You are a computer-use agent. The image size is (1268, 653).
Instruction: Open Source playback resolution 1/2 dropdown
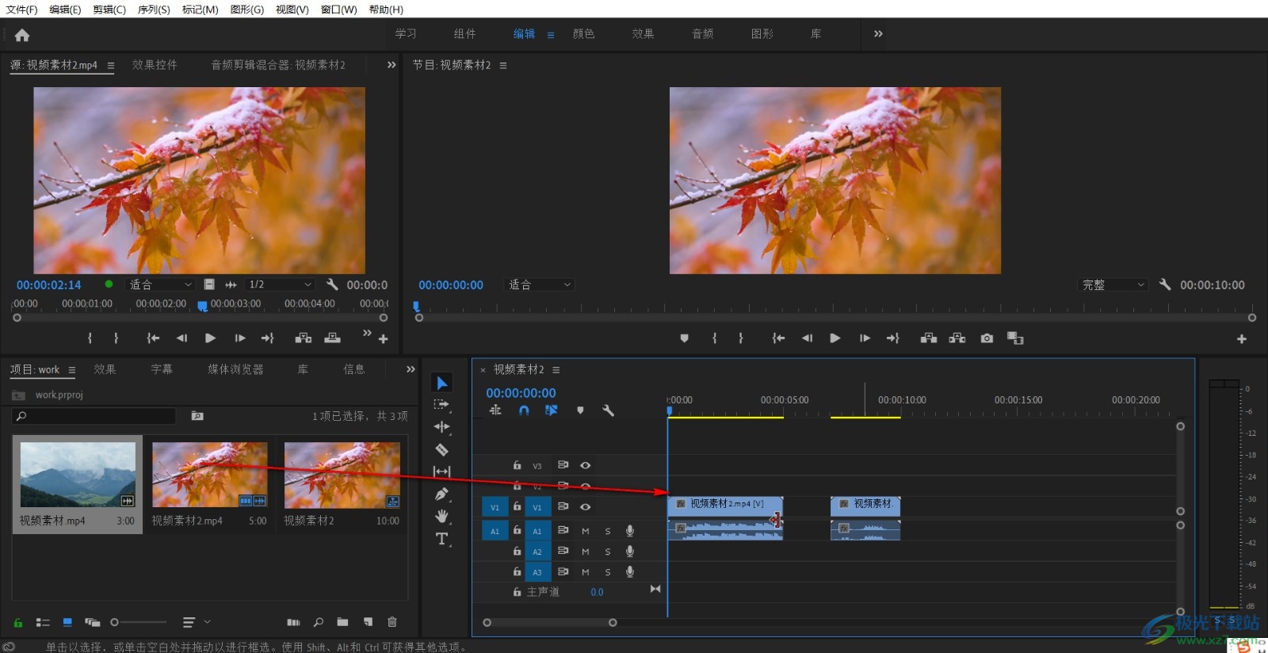coord(281,284)
